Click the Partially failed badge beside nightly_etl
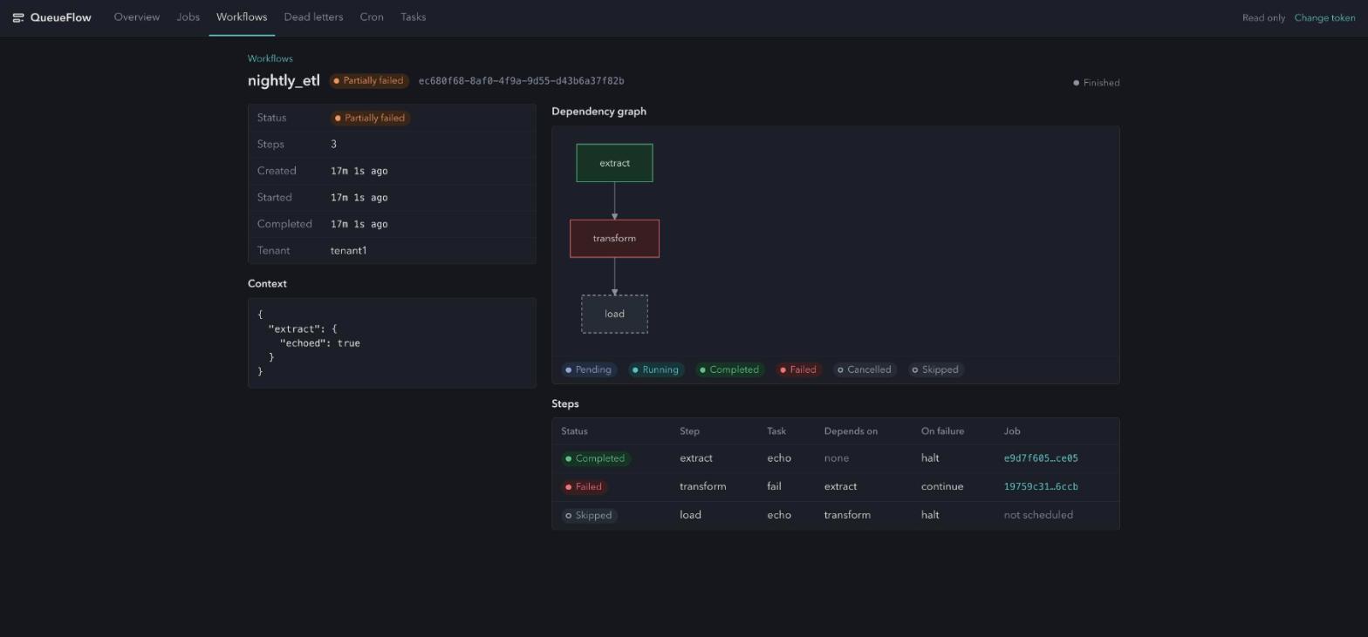This screenshot has height=637, width=1368. click(368, 81)
